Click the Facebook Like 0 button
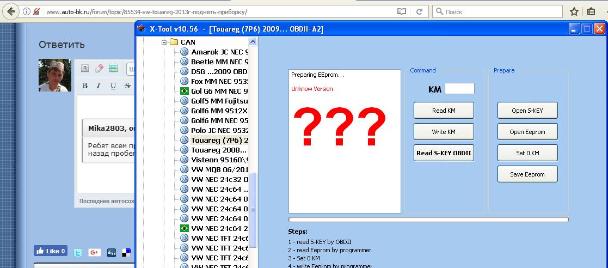Viewport: 608px width, 268px height. tap(51, 251)
